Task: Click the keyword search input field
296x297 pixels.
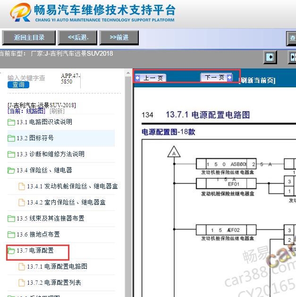Action: pyautogui.click(x=26, y=78)
